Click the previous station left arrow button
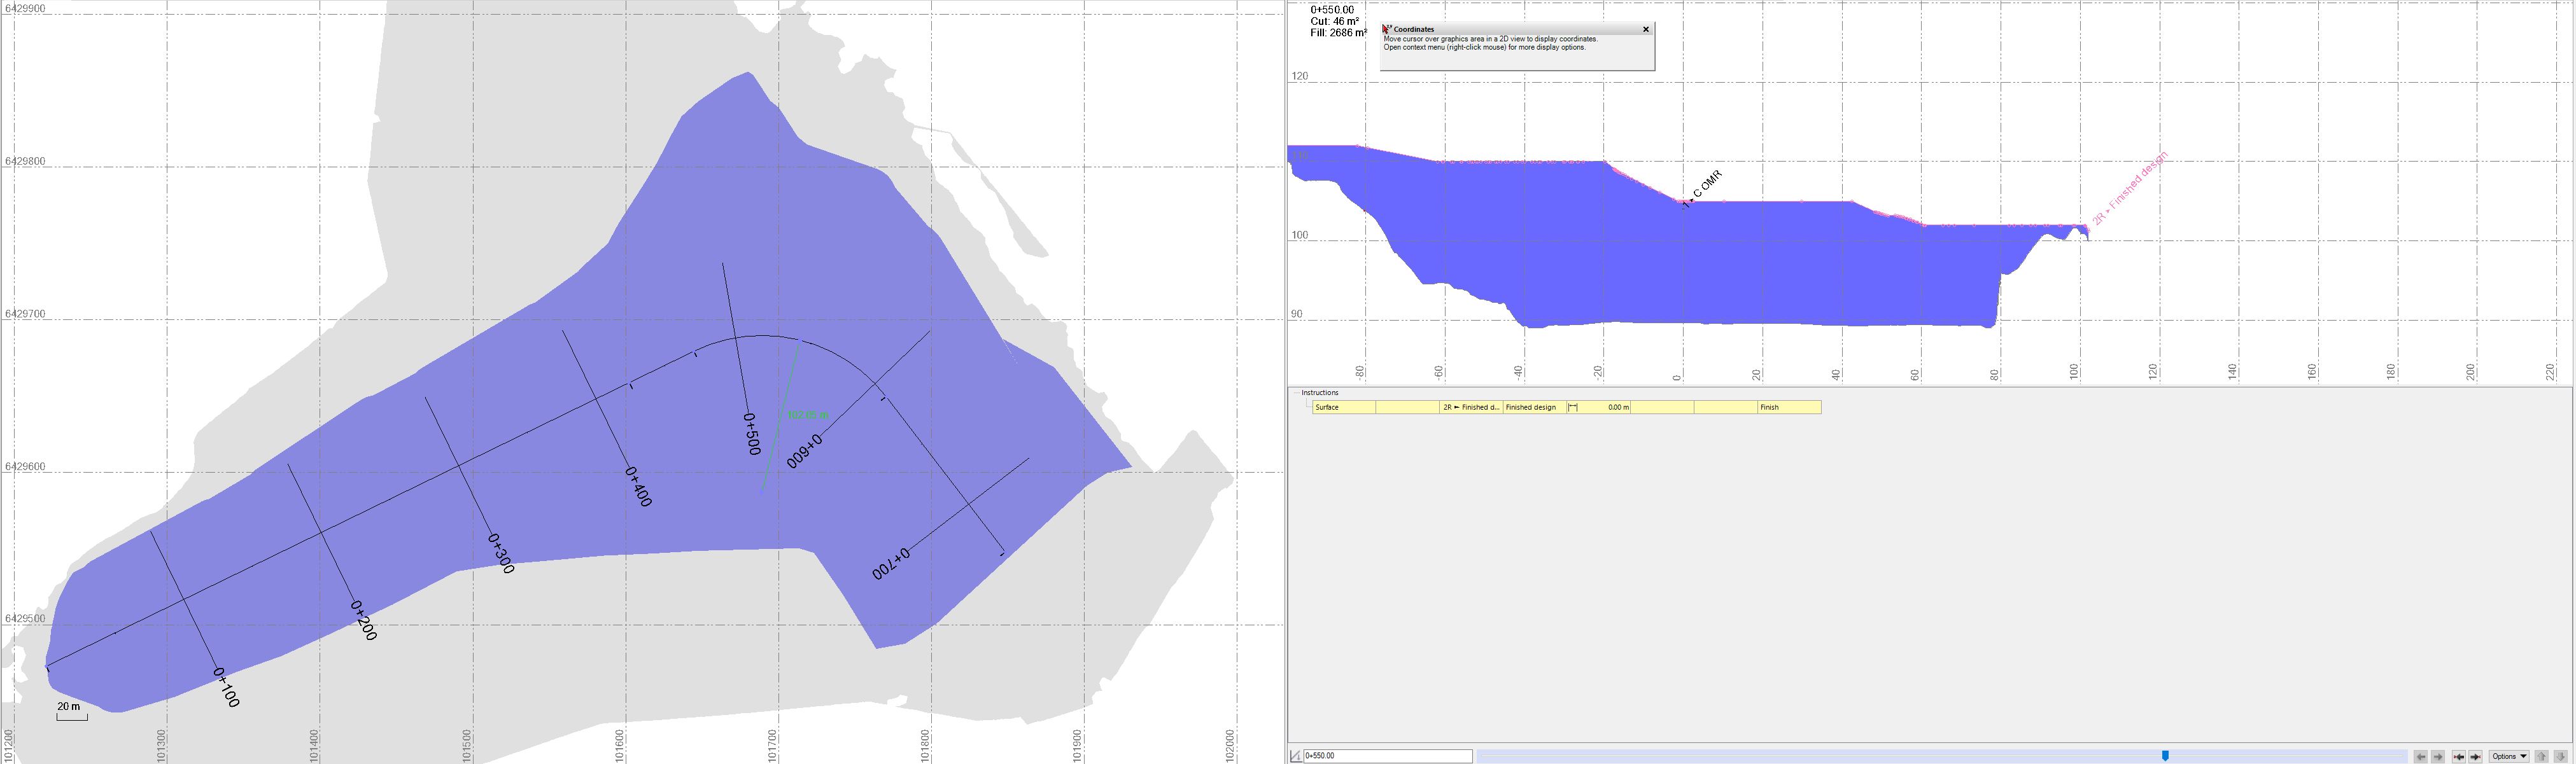 [2421, 757]
